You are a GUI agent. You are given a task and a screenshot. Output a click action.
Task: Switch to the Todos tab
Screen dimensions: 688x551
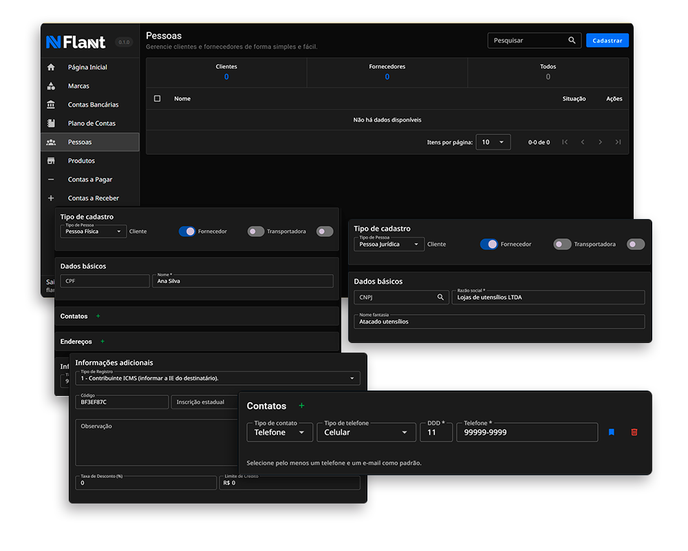click(548, 72)
